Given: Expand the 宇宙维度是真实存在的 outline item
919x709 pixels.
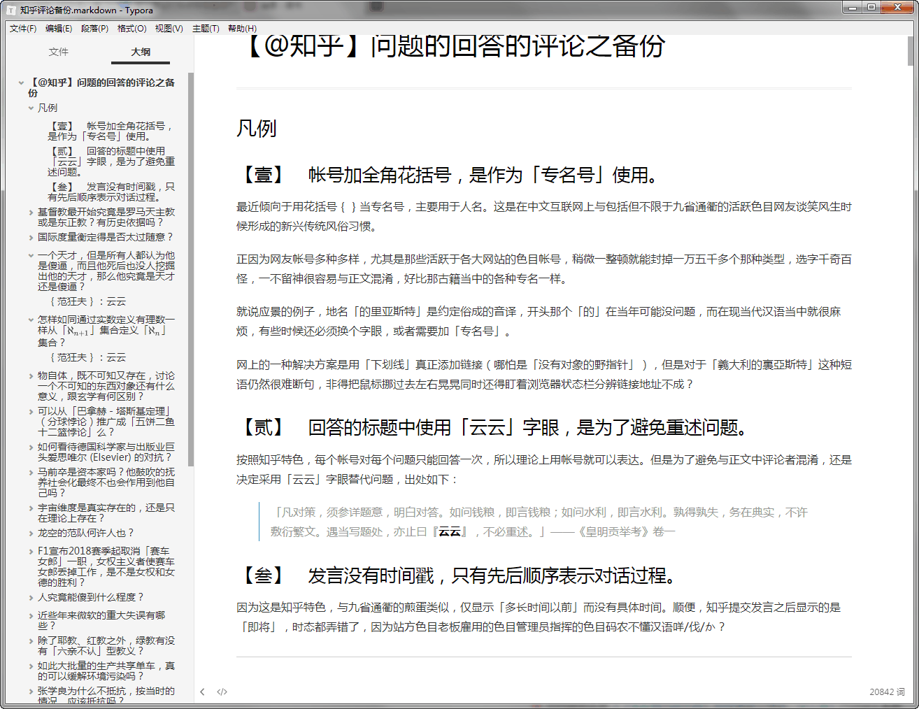Looking at the screenshot, I should 31,508.
